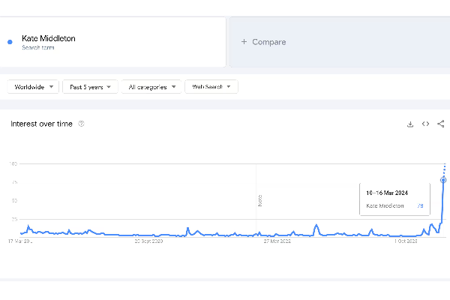Open the All categories dropdown

tap(152, 87)
